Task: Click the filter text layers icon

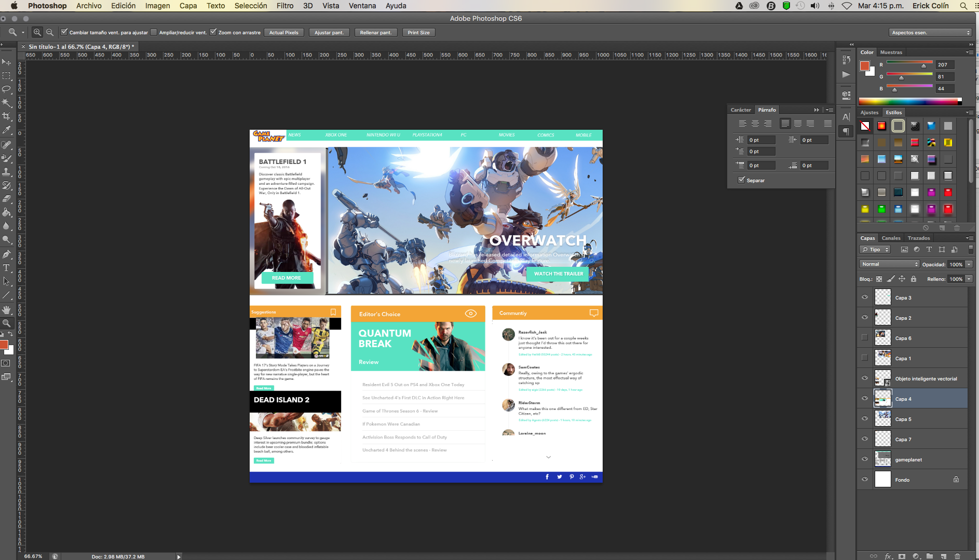Action: click(929, 250)
